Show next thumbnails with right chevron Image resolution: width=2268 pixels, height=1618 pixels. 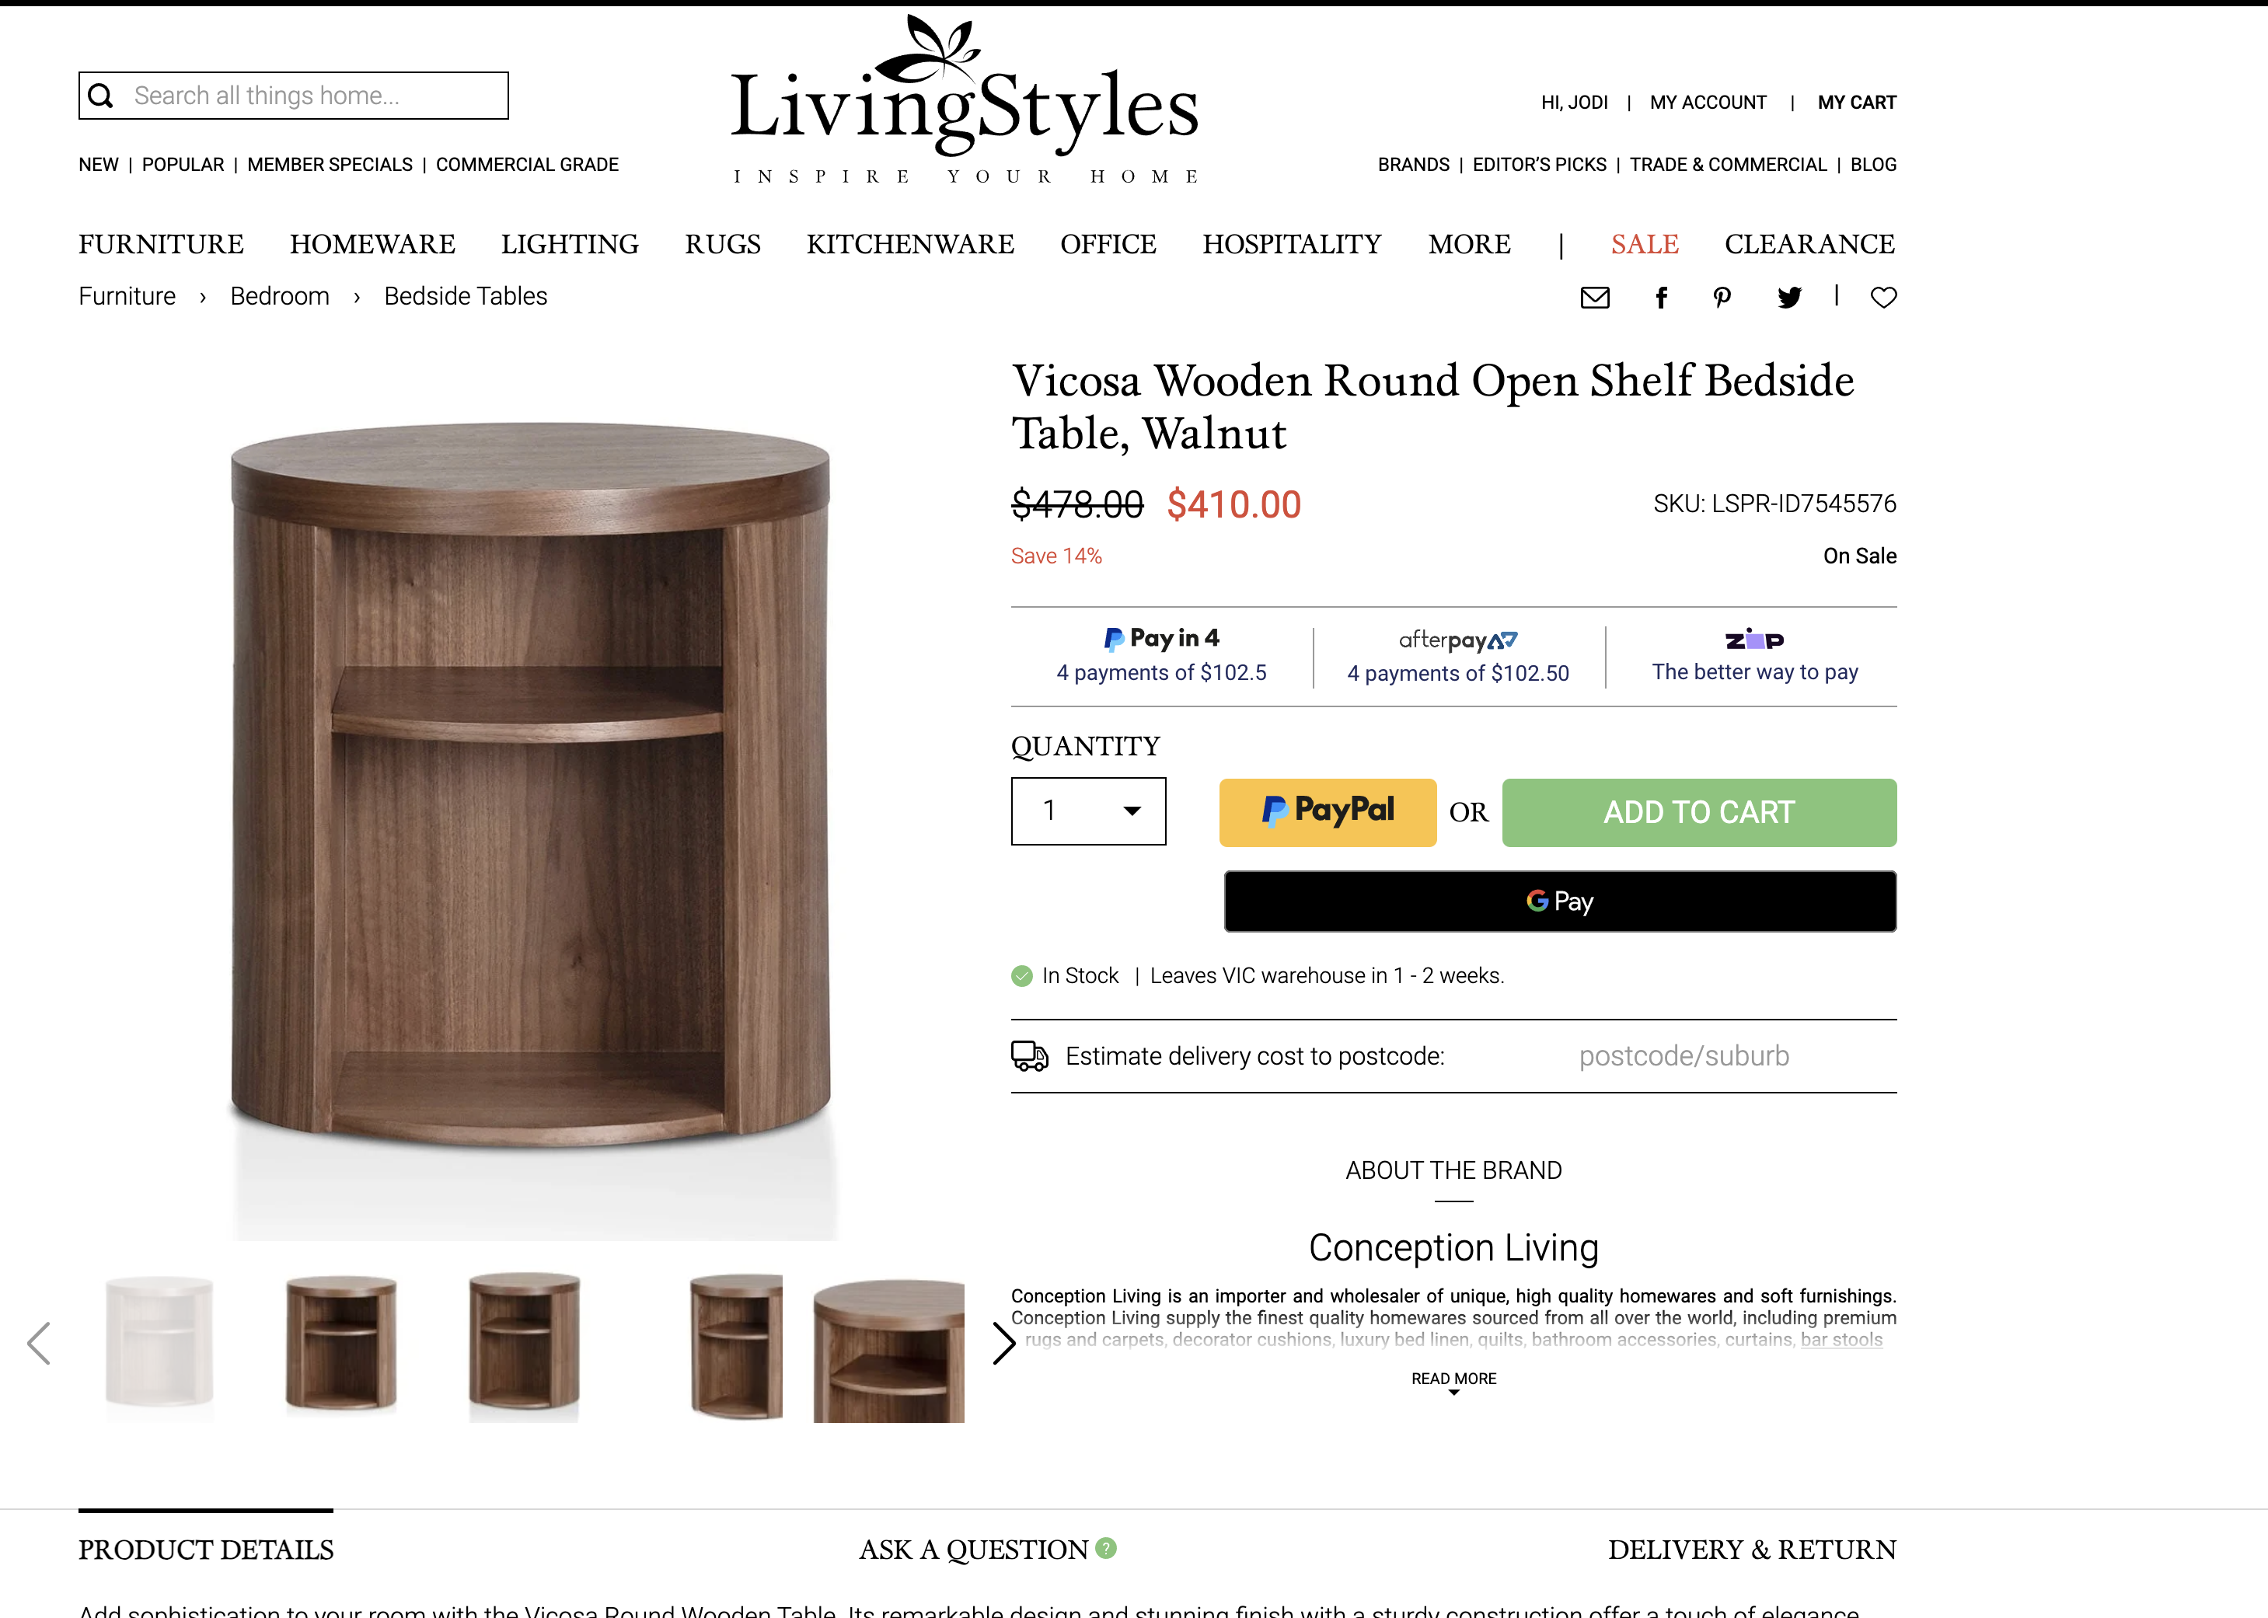(1003, 1343)
